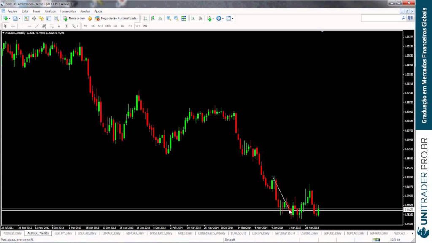Select the equidistant channel tool
Image resolution: width=432 pixels, height=243 pixels.
tap(44, 26)
